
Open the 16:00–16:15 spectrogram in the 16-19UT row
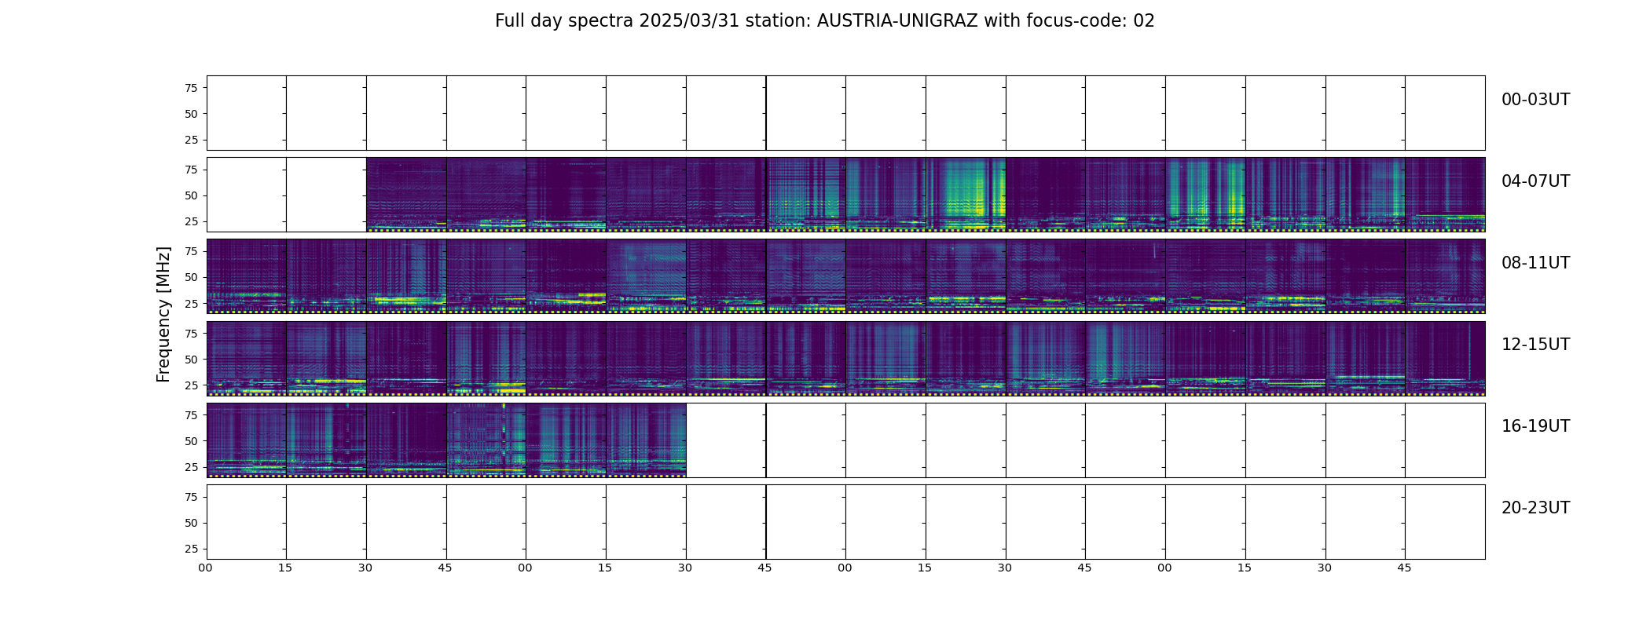[247, 440]
